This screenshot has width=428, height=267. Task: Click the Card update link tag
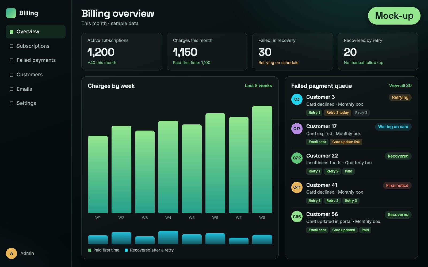pyautogui.click(x=346, y=142)
